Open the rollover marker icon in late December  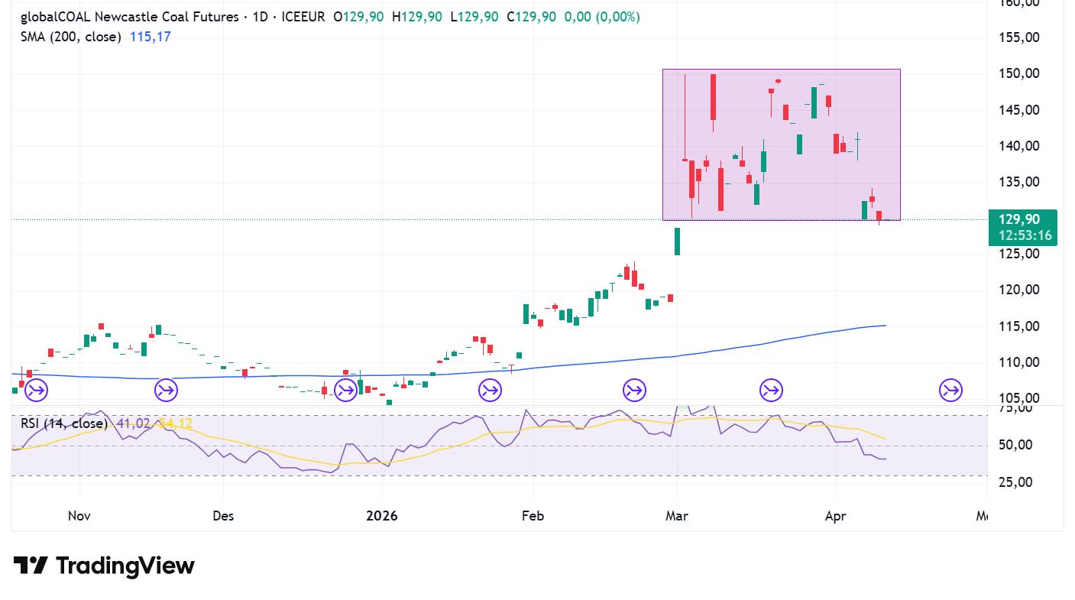coord(345,391)
